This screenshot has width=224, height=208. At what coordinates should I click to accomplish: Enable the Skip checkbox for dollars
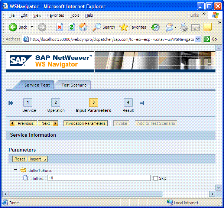156,178
